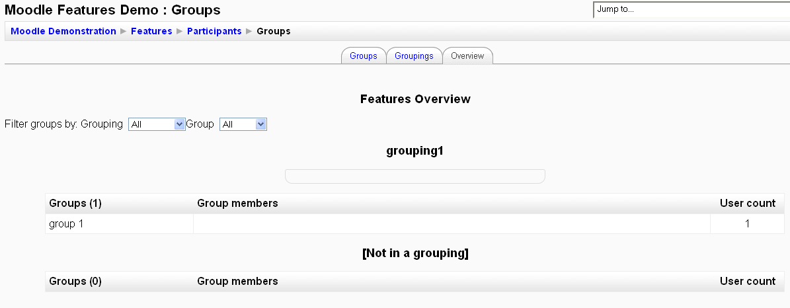Open the Moodle Demonstration breadcrumb link
The image size is (790, 308).
pos(63,31)
